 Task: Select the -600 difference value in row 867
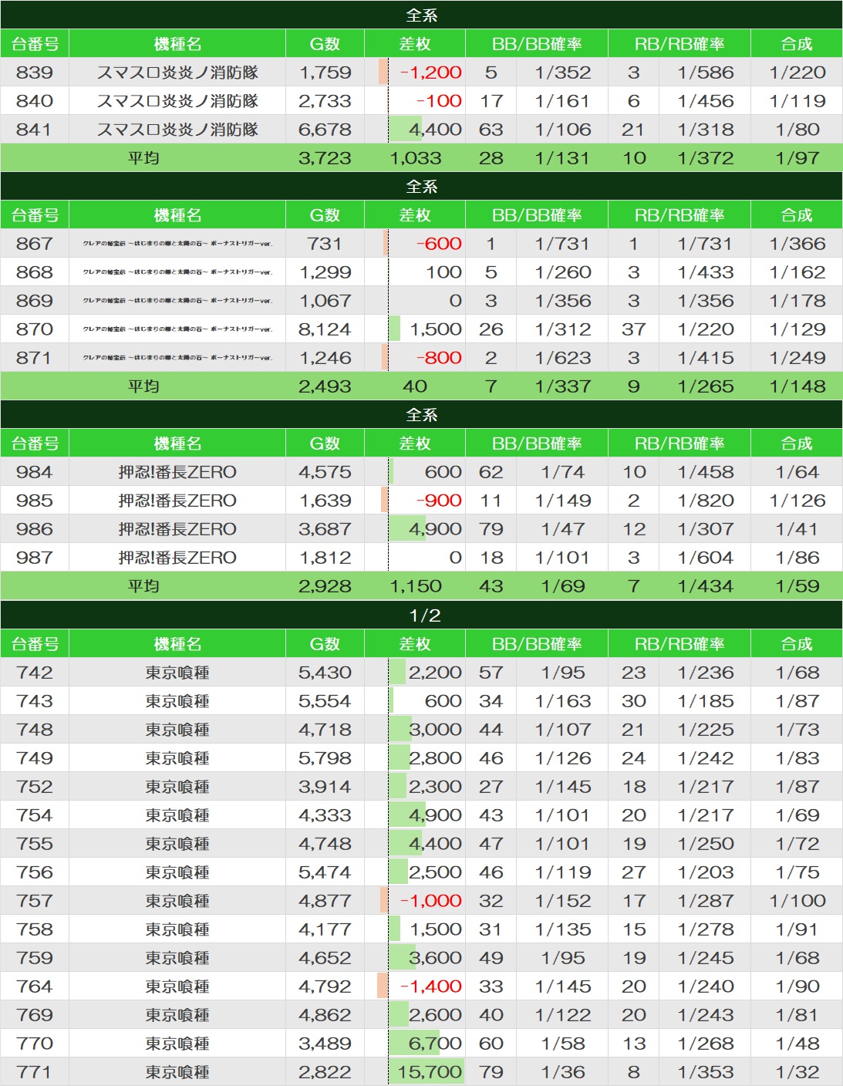[439, 244]
